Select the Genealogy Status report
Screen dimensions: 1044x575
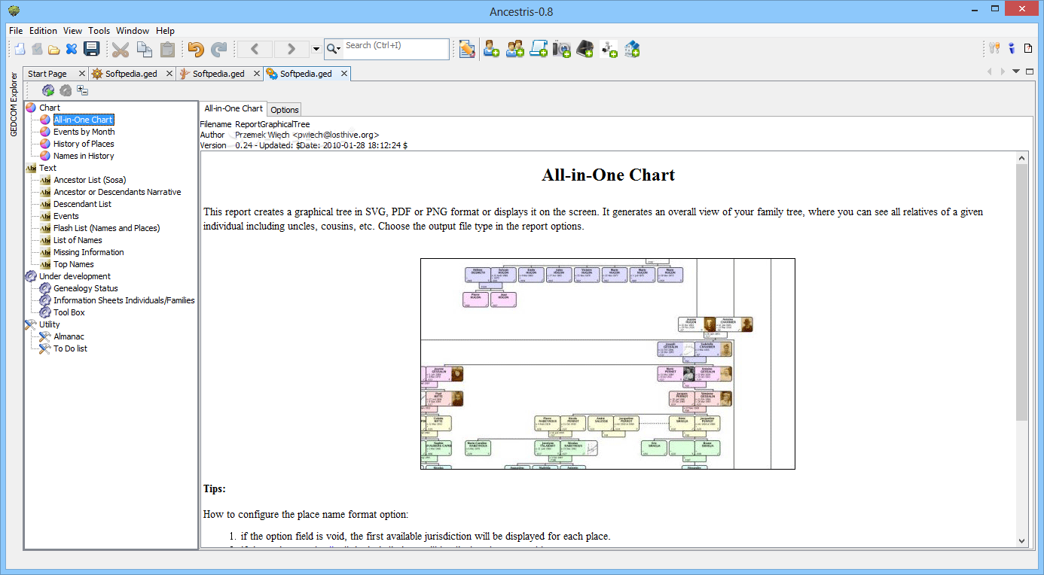tap(86, 288)
